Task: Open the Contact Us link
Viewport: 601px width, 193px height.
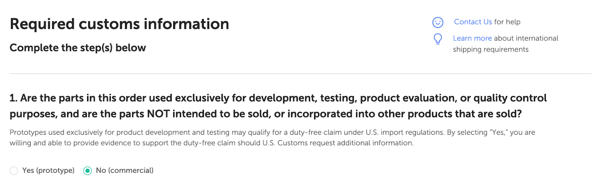Action: click(x=473, y=22)
